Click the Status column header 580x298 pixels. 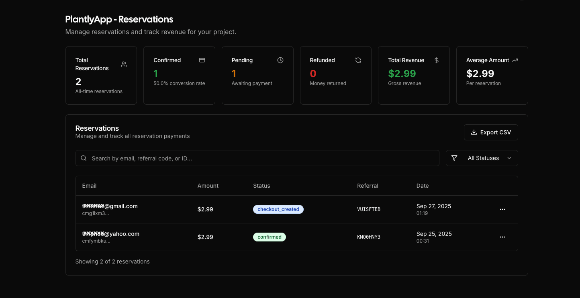pos(261,186)
